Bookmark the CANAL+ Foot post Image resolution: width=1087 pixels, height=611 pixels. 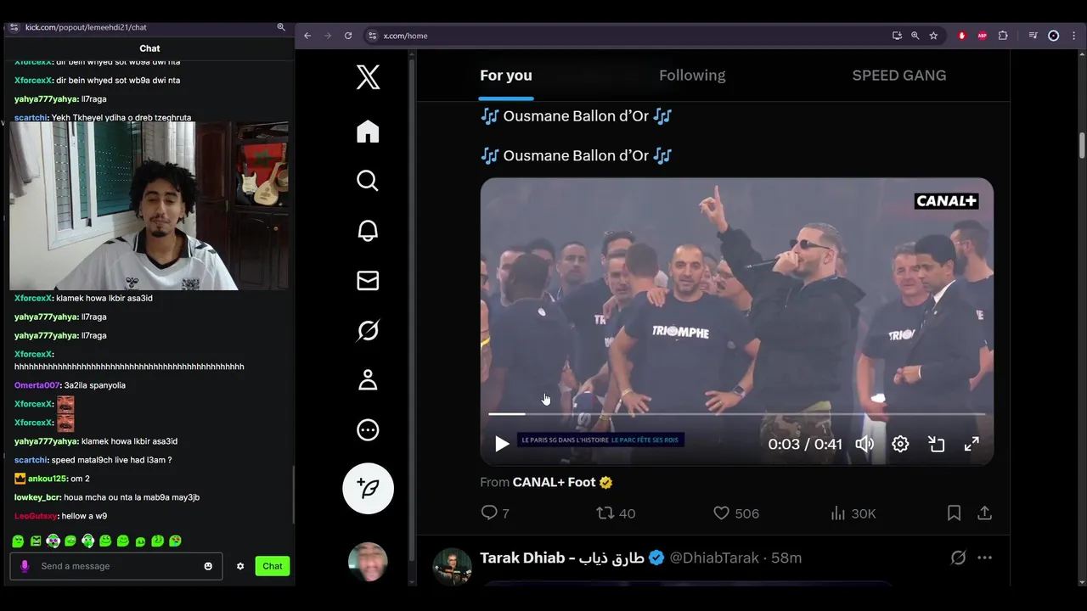tap(954, 513)
